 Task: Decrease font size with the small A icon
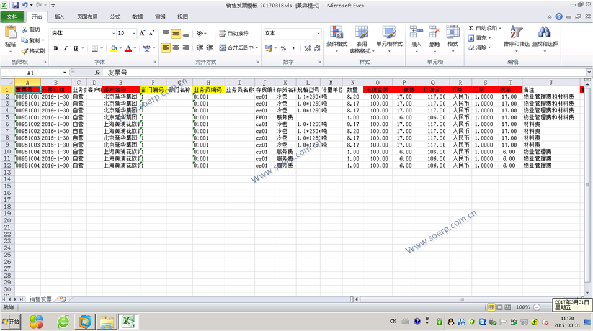(151, 34)
